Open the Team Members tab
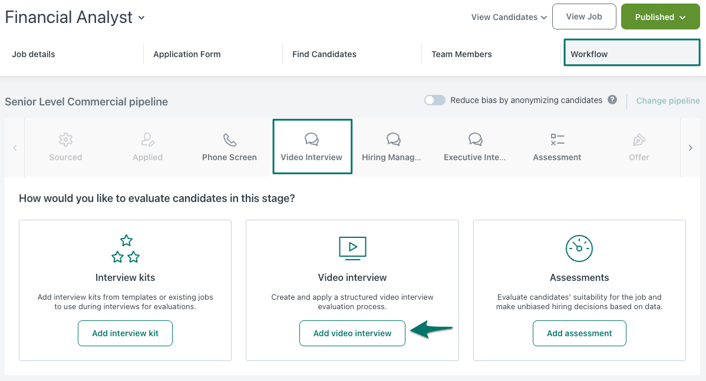This screenshot has width=706, height=381. pyautogui.click(x=461, y=54)
